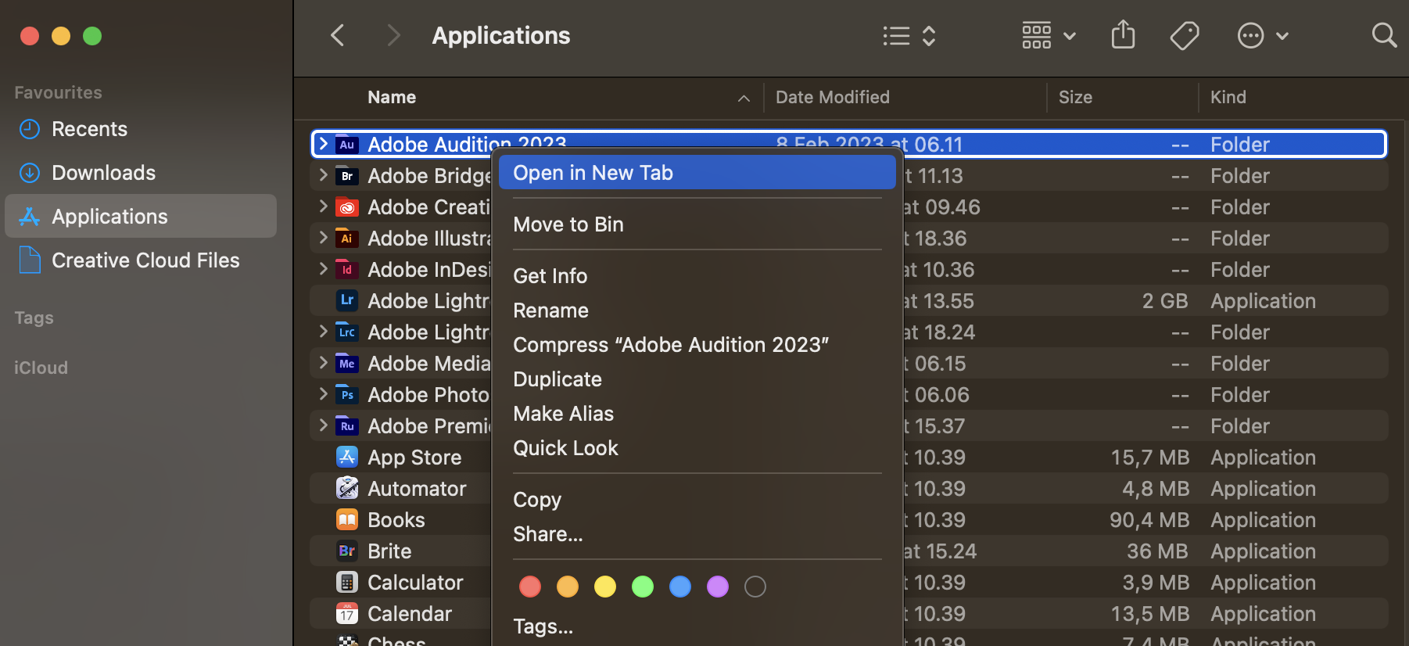Apply the yellow tag colour
Viewport: 1409px width, 646px height.
605,587
